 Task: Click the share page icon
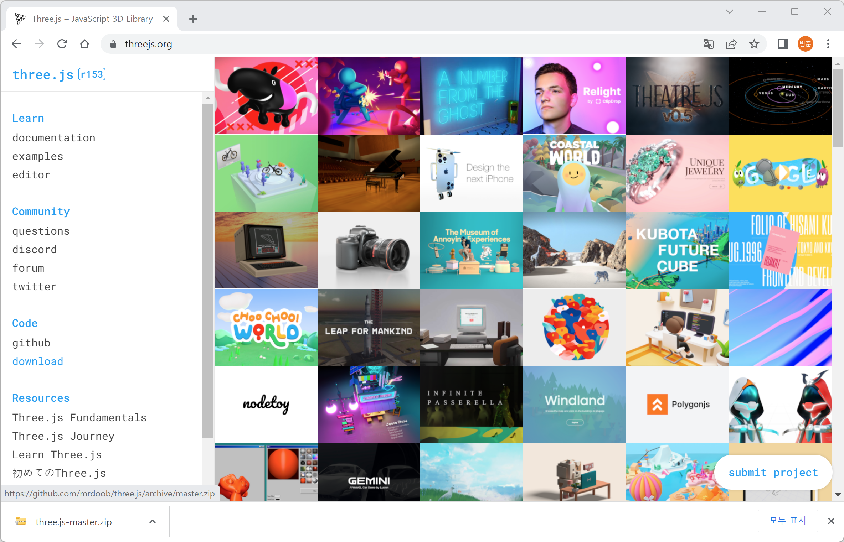pyautogui.click(x=731, y=44)
